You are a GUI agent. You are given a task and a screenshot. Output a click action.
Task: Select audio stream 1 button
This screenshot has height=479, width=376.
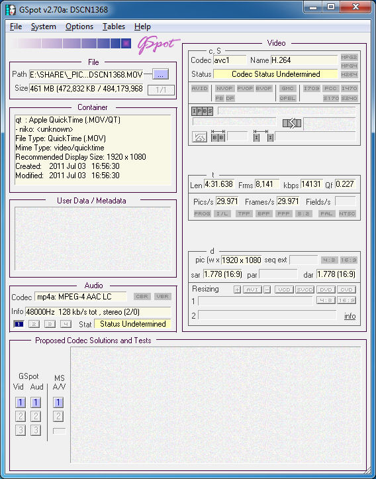click(x=19, y=324)
